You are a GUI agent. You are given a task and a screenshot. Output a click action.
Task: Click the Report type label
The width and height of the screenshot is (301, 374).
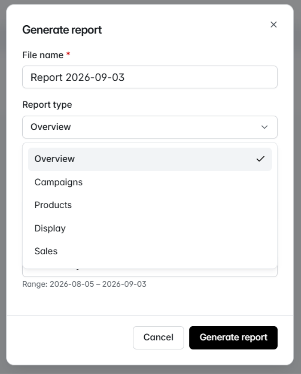tap(47, 105)
